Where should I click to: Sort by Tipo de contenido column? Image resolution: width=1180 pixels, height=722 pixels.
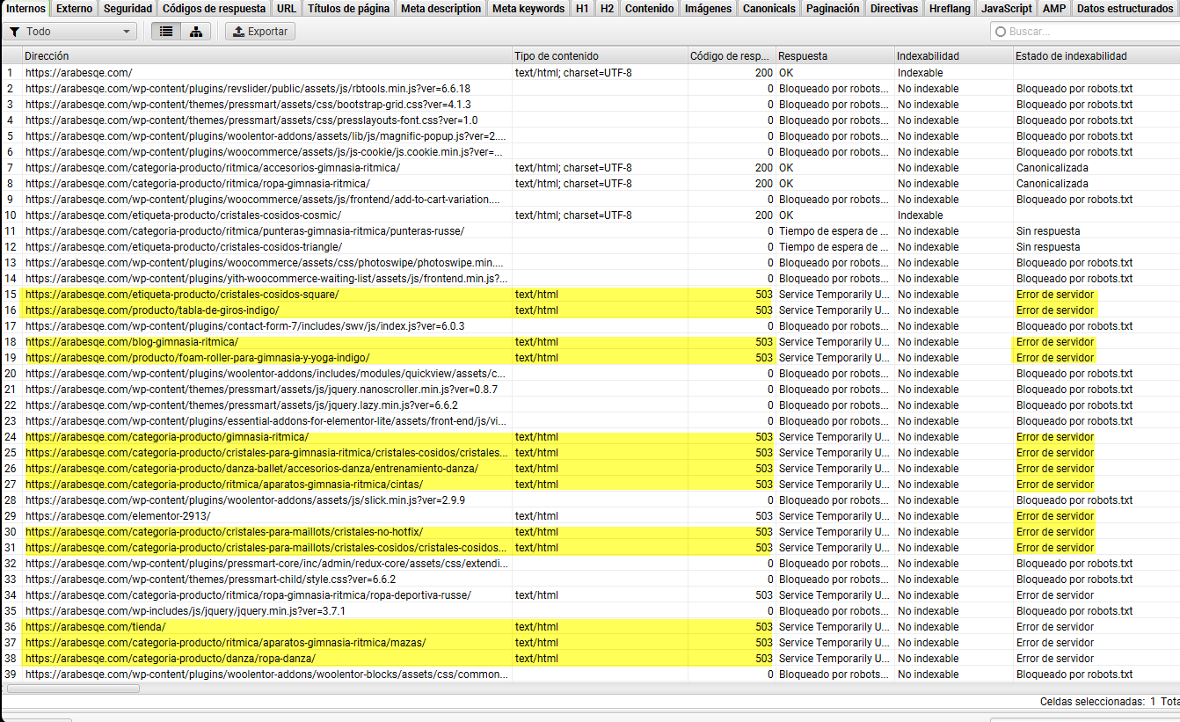click(600, 56)
